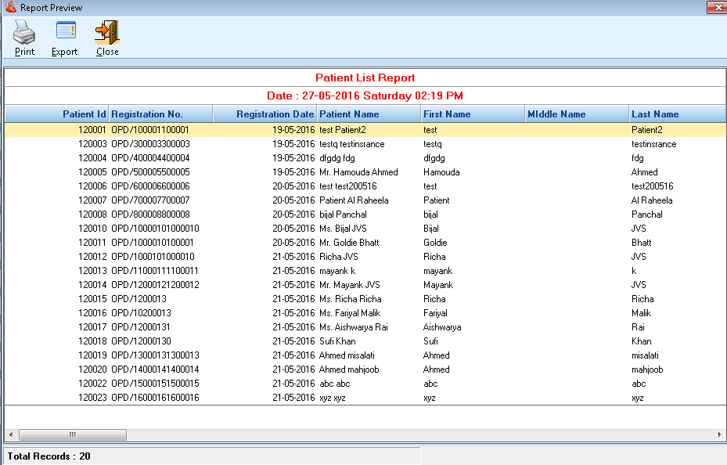Select patient name Ahmed misalati
The height and width of the screenshot is (465, 727).
coord(347,355)
